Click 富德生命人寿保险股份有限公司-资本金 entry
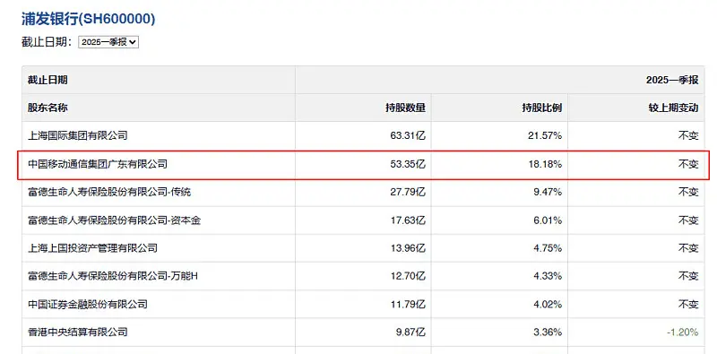Image resolution: width=717 pixels, height=354 pixels. click(x=114, y=220)
